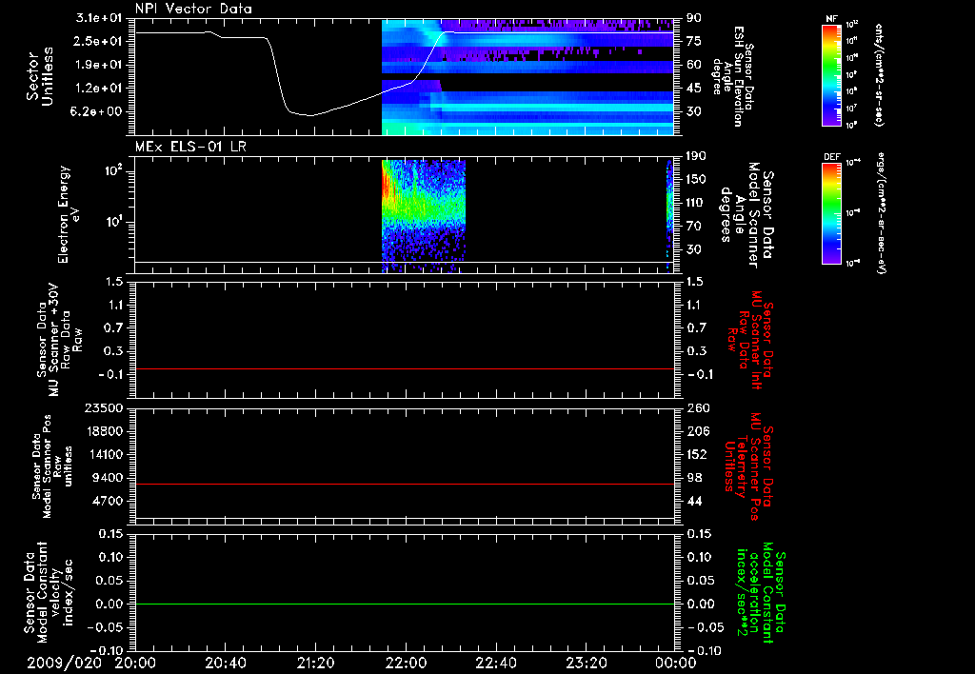Click the 1.9e+01 sector tick label
This screenshot has width=975, height=674.
point(98,65)
